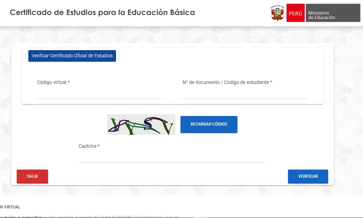
Task: Select the N° de documento input field
Action: 245,96
